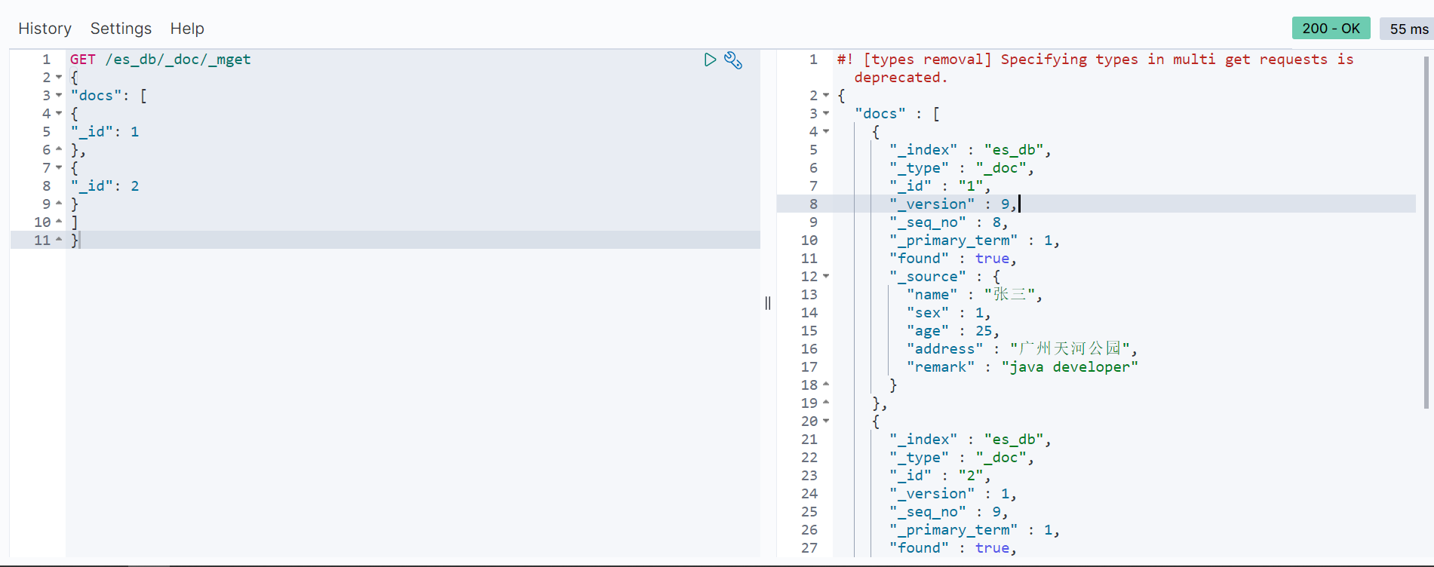
Task: Toggle the fold marker at response line 18
Action: click(826, 385)
